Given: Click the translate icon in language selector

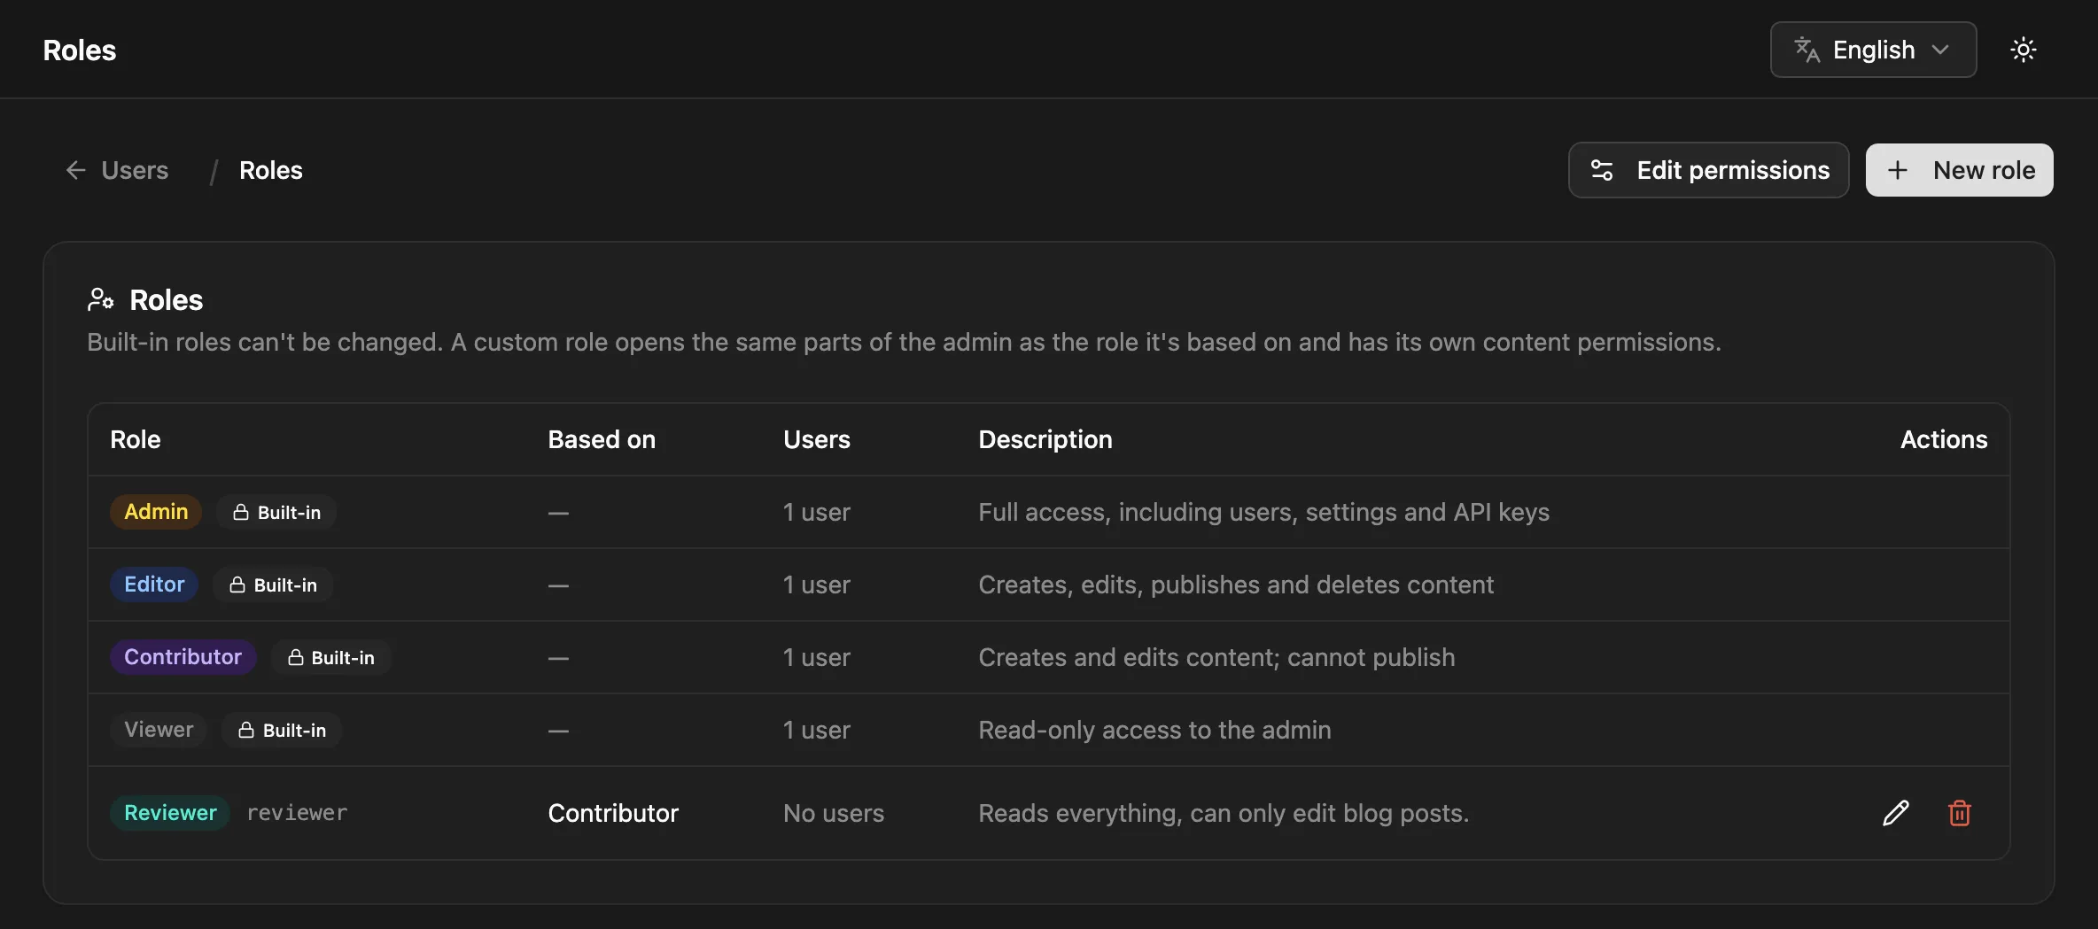Looking at the screenshot, I should point(1807,50).
